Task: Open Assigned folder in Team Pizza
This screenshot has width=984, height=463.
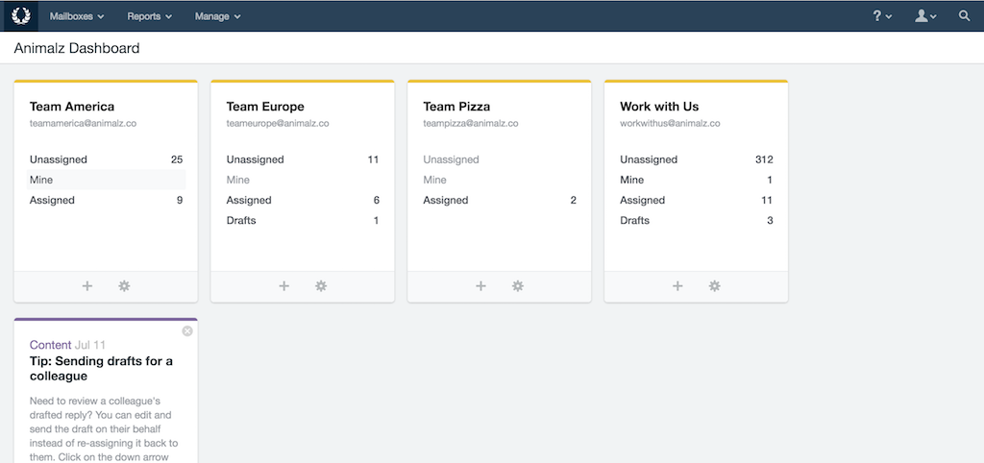Action: 500,200
